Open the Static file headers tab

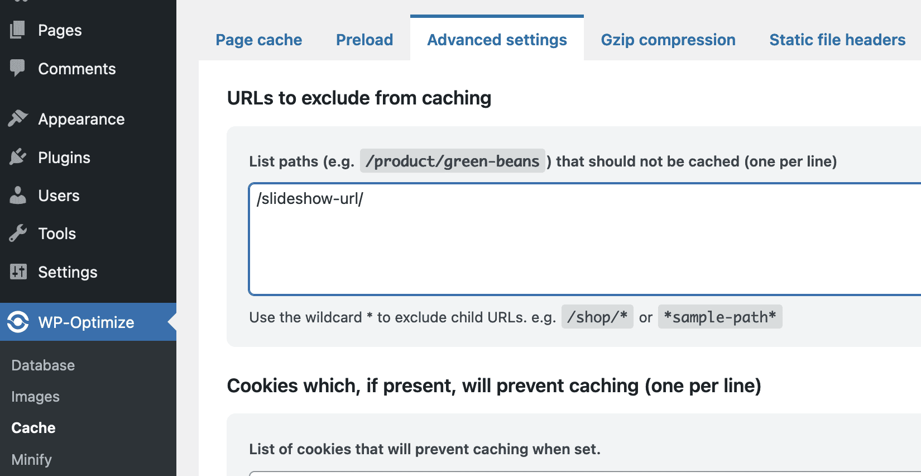tap(837, 40)
